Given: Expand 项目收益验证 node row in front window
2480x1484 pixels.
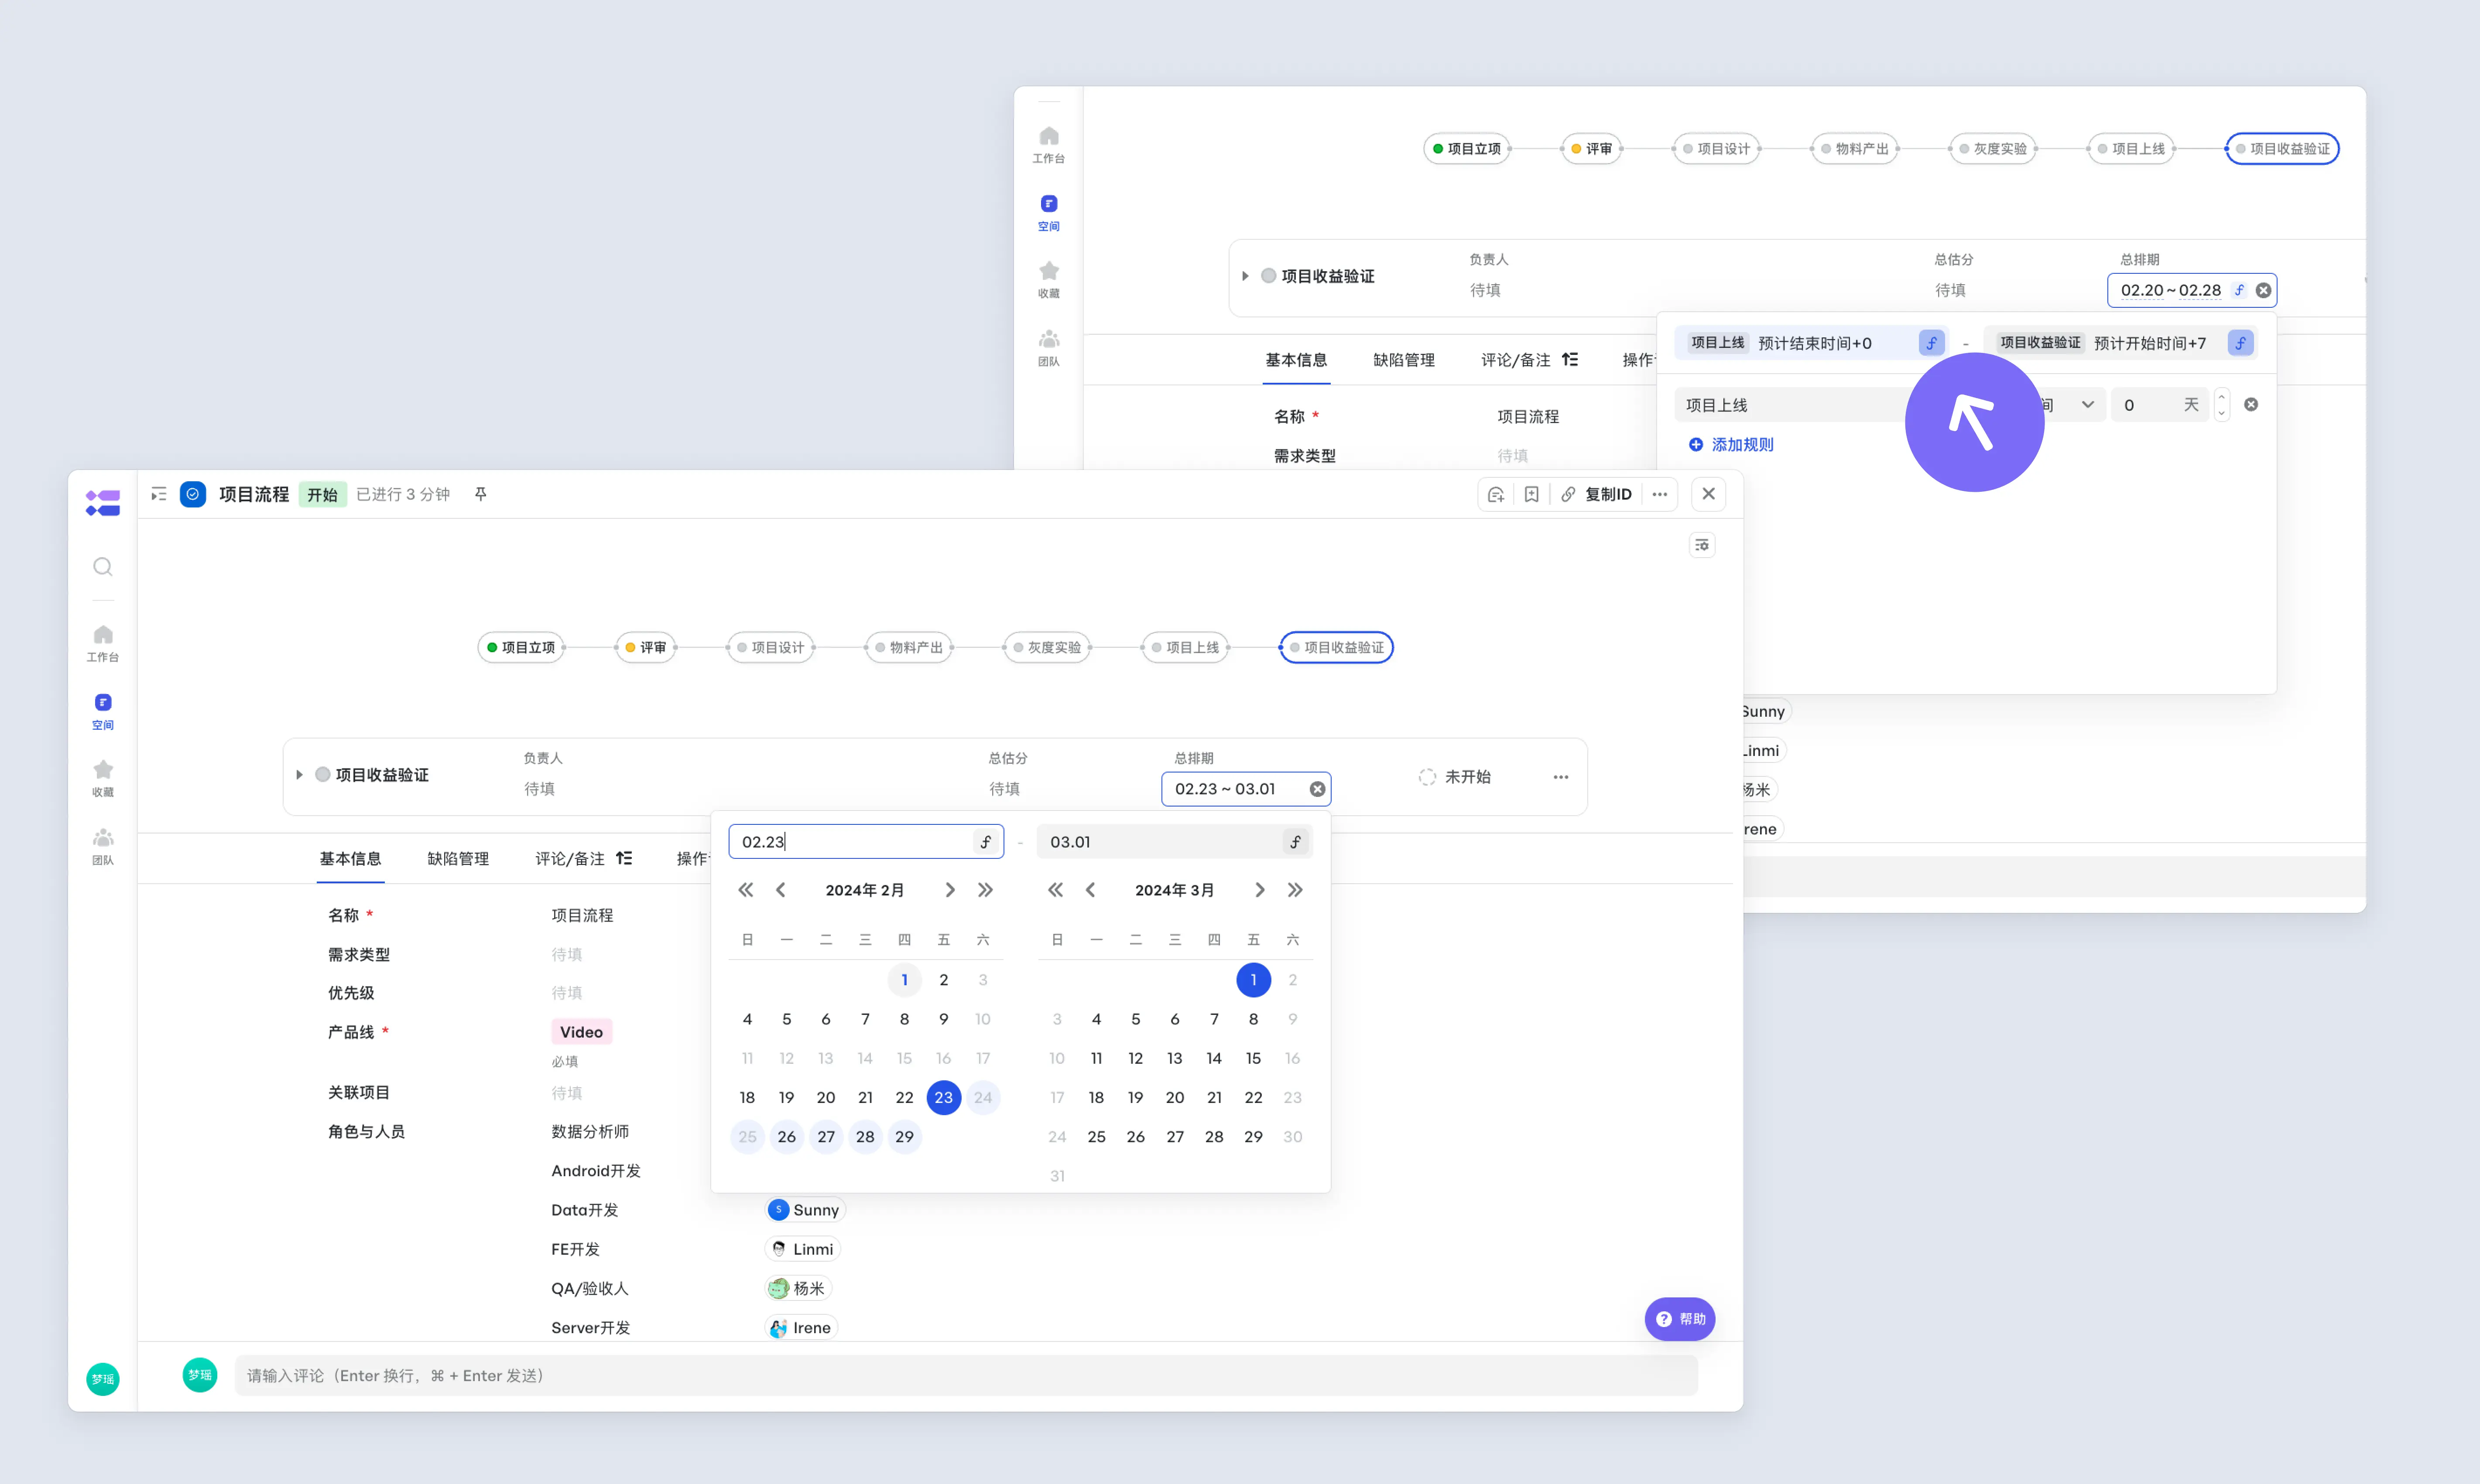Looking at the screenshot, I should click(x=299, y=775).
